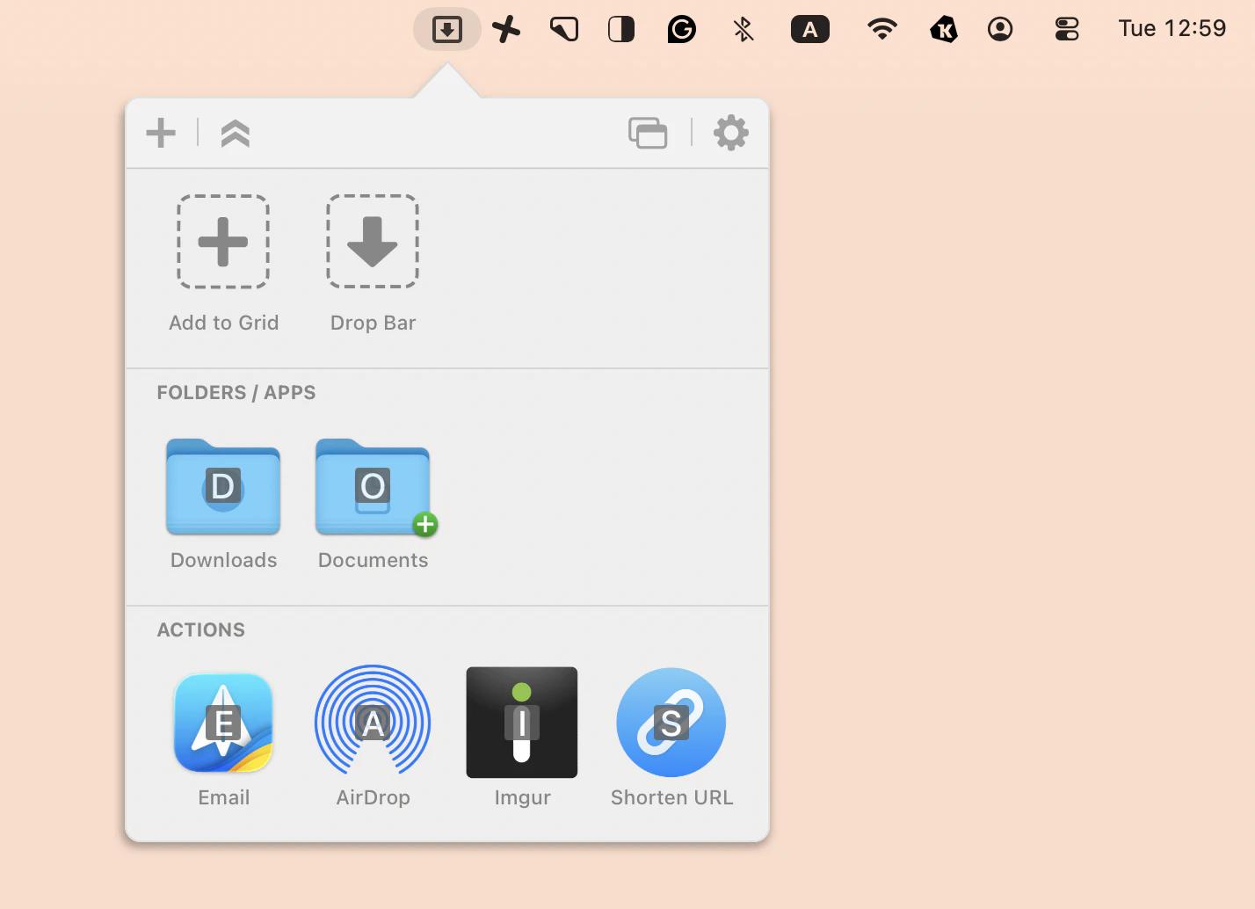This screenshot has width=1255, height=909.
Task: Click the Drop Bar drop target
Action: tap(372, 242)
